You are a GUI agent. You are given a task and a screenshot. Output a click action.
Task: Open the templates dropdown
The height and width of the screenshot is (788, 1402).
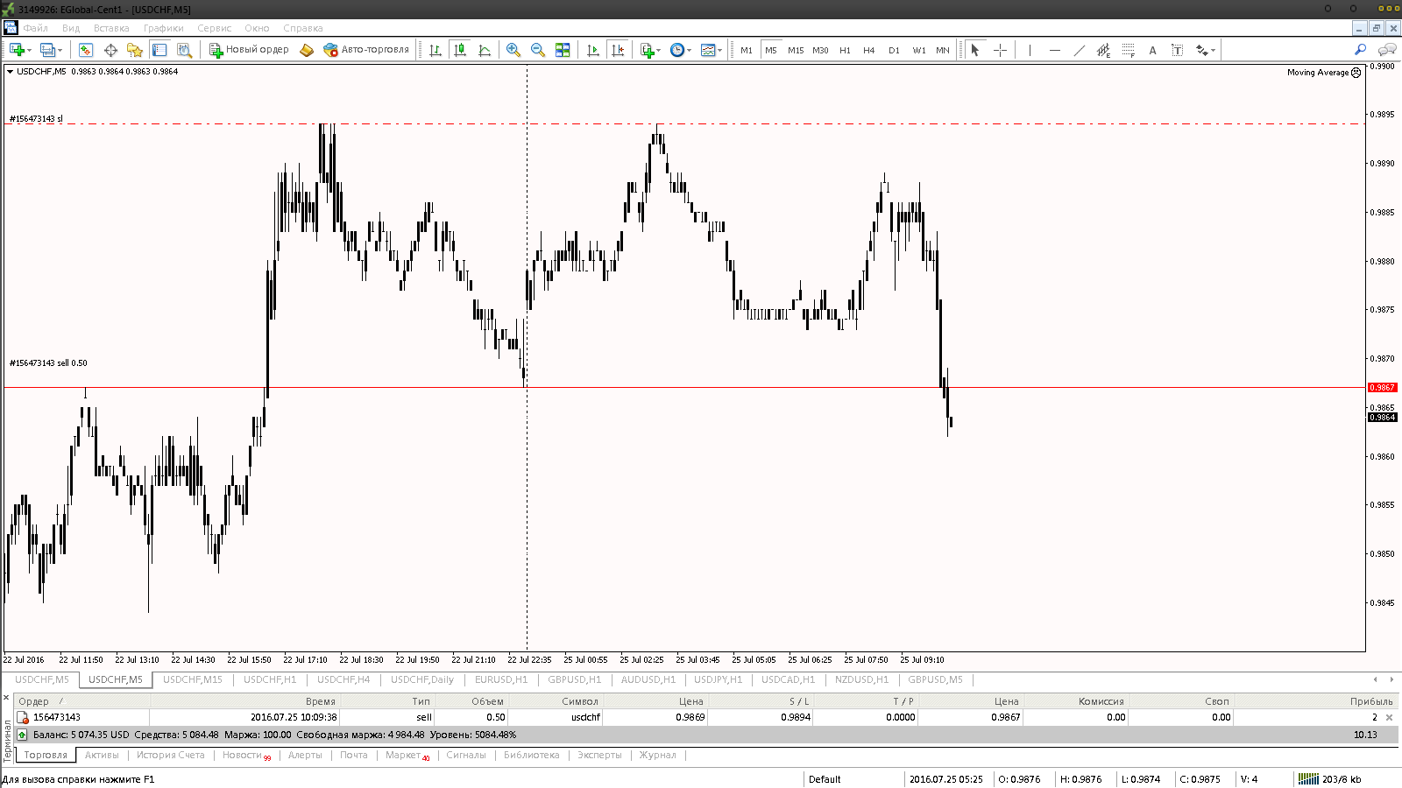[x=712, y=50]
